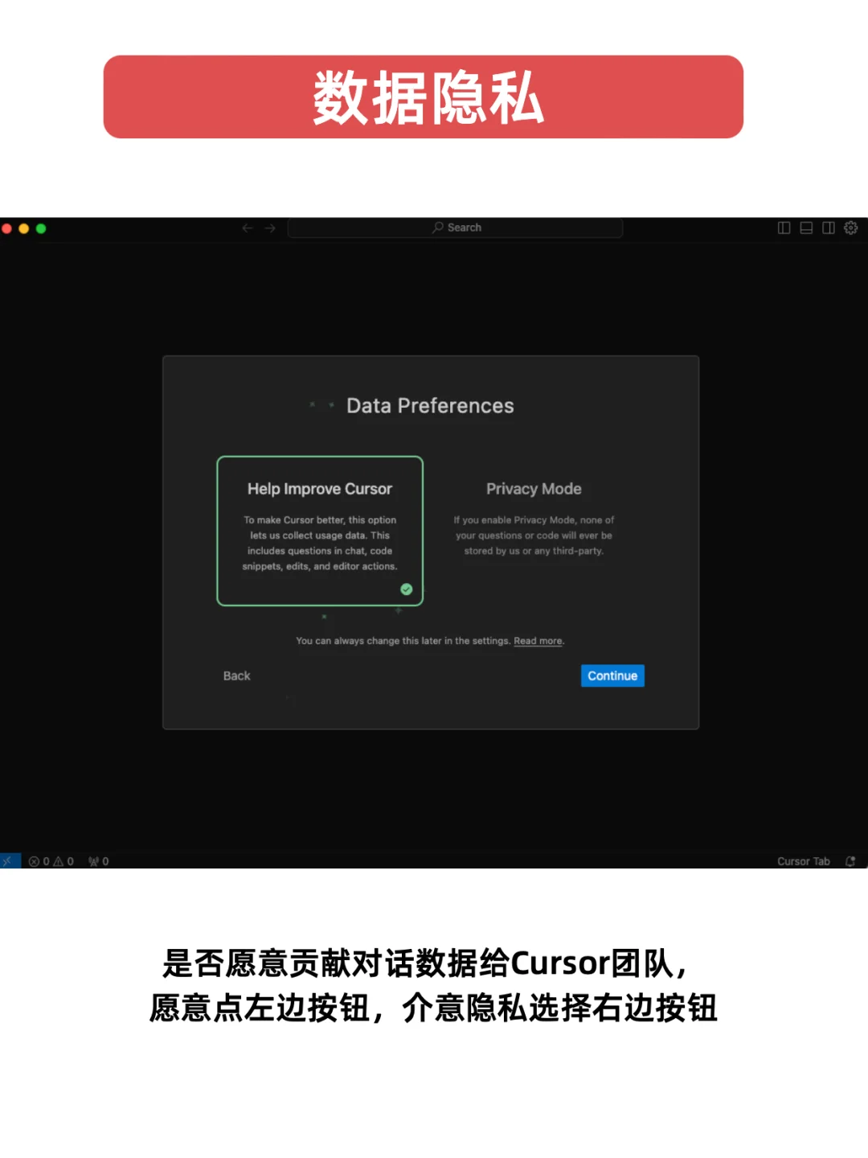The height and width of the screenshot is (1158, 868).
Task: Click the magnifier icon in the Search bar
Action: 437,228
